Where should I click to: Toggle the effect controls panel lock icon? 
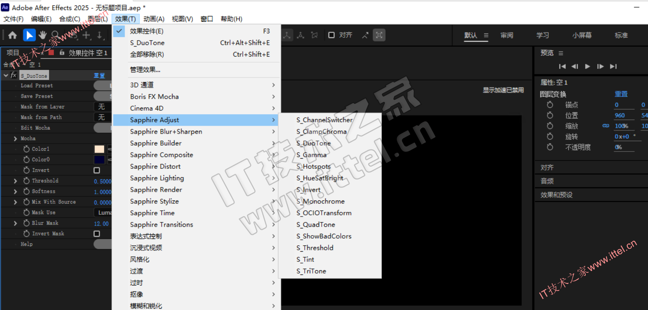point(62,53)
